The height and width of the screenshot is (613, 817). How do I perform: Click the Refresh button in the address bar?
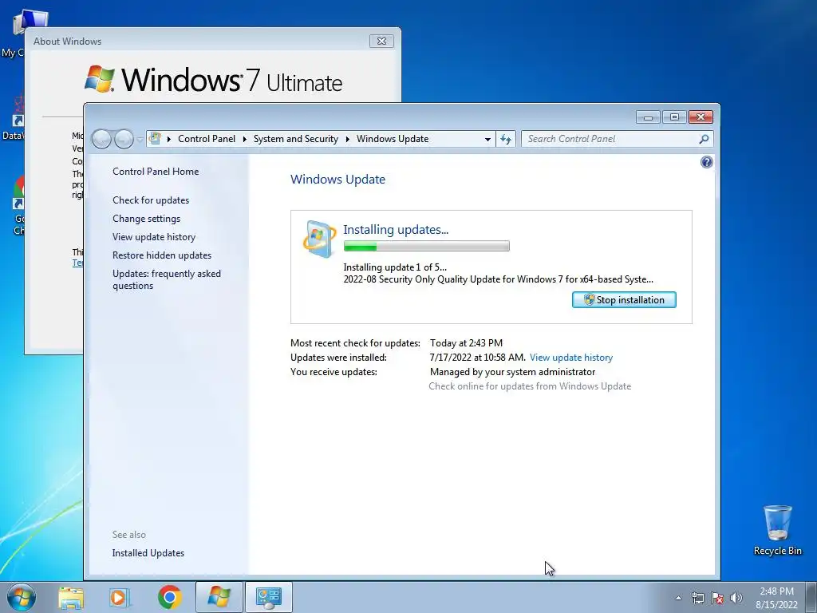[505, 139]
